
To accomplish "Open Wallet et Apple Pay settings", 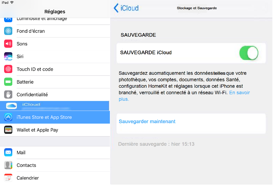I will click(x=55, y=130).
